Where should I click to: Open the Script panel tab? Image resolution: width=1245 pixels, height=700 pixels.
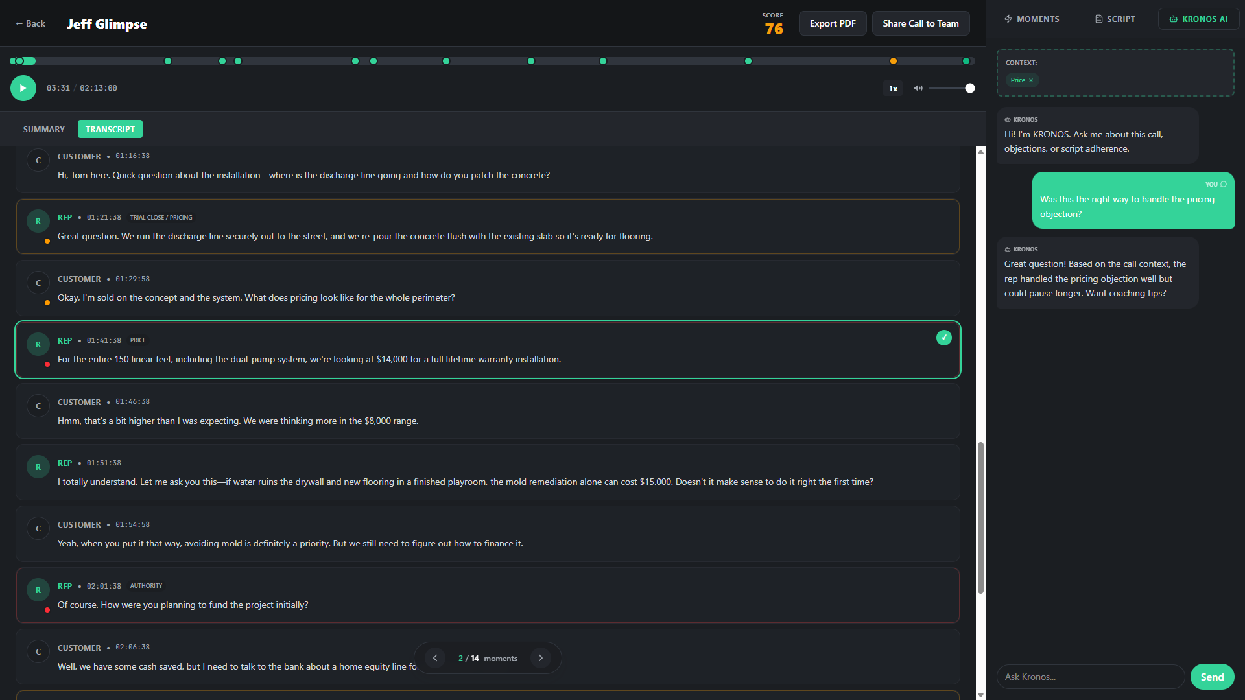[1115, 19]
